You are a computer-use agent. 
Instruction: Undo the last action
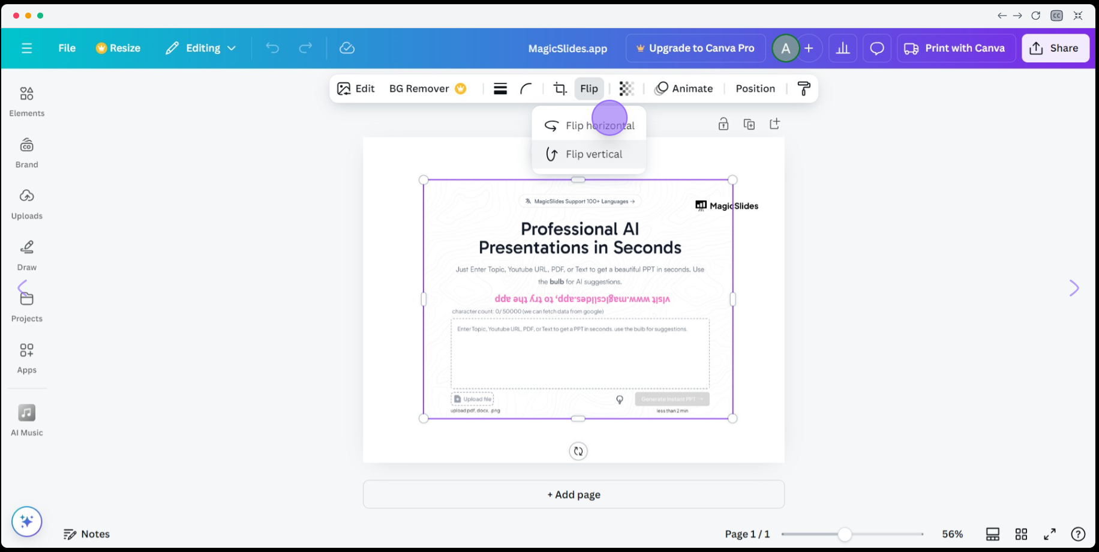tap(272, 48)
